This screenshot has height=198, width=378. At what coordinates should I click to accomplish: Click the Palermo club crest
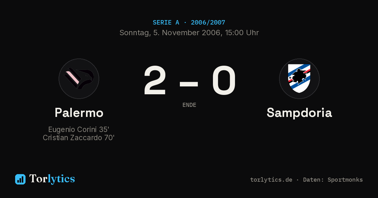[79, 79]
